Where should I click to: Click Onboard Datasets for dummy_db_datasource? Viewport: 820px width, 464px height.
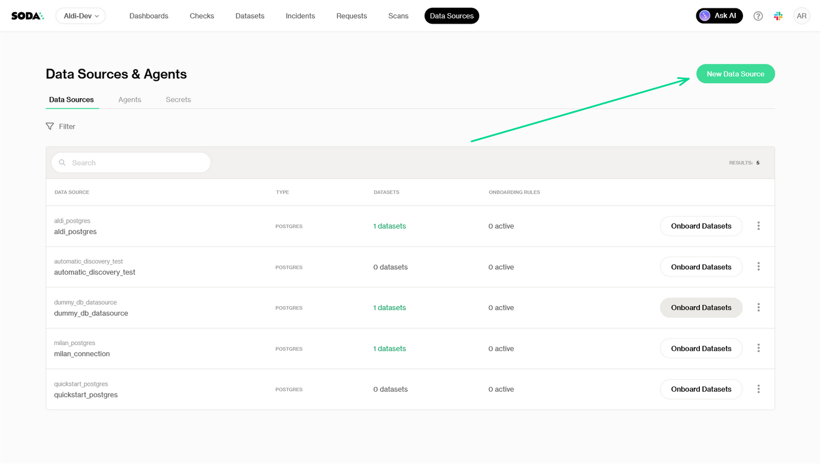coord(701,308)
